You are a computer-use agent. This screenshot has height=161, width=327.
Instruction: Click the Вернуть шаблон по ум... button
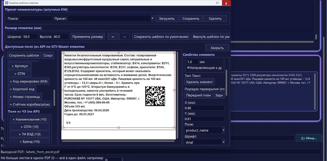point(211,37)
